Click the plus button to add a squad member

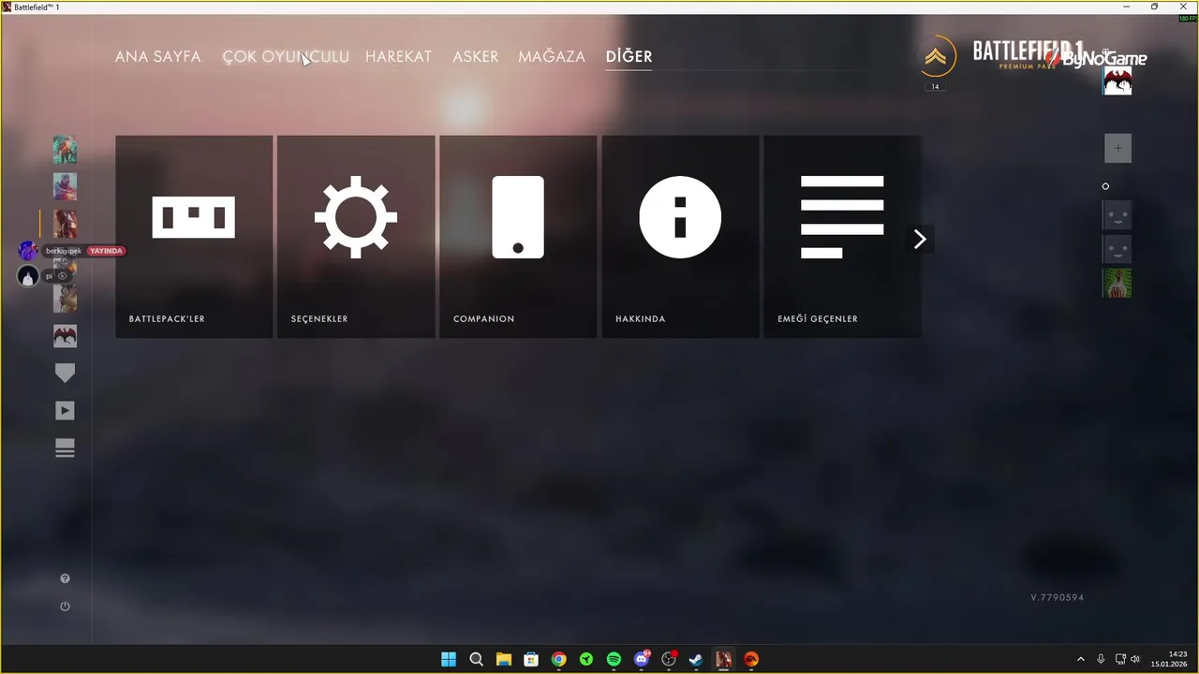[x=1118, y=148]
